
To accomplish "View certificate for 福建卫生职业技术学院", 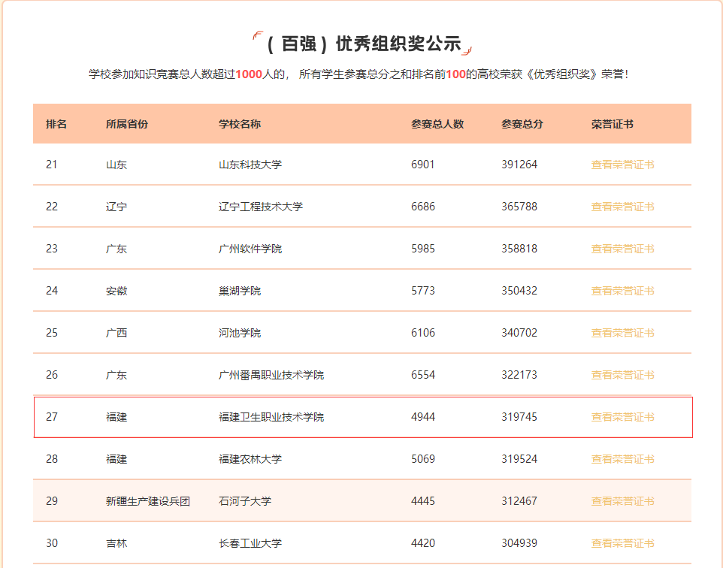I will (622, 417).
